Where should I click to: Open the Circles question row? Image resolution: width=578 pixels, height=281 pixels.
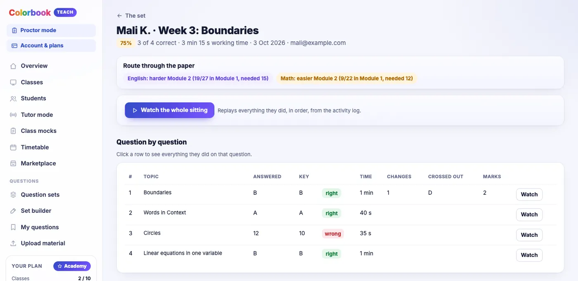point(340,235)
